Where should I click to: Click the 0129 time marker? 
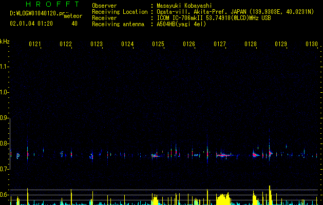pyautogui.click(x=281, y=44)
